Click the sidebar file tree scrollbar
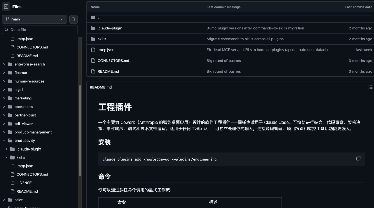 tap(80, 130)
